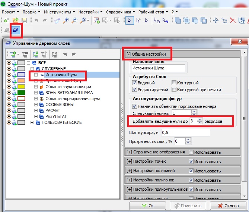Click the Название слоя text field
The height and width of the screenshot is (212, 249).
[x=158, y=68]
